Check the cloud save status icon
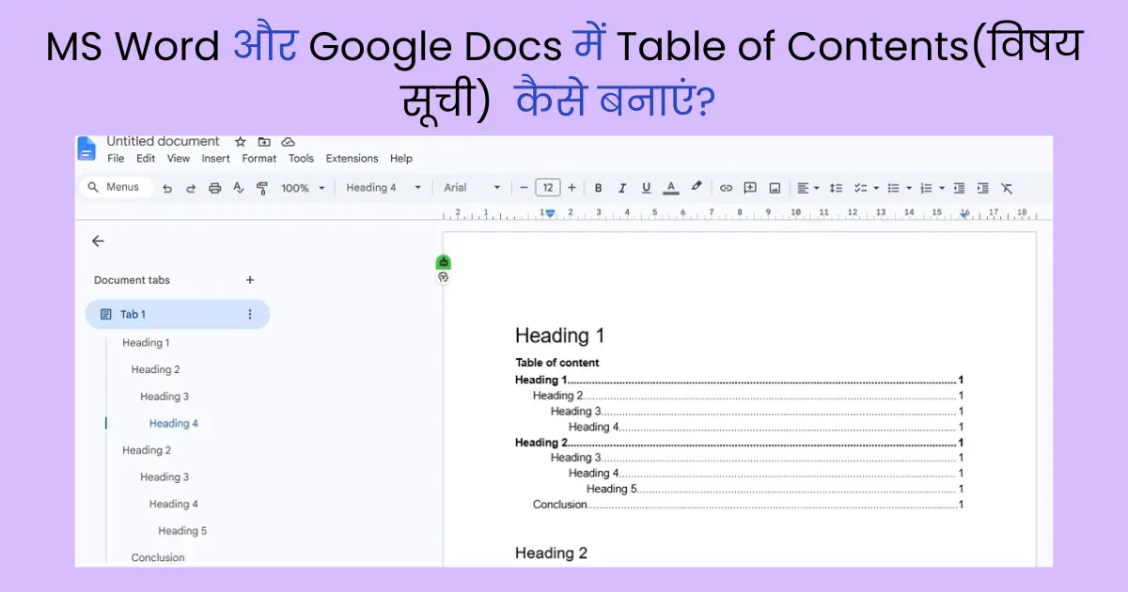 point(289,142)
